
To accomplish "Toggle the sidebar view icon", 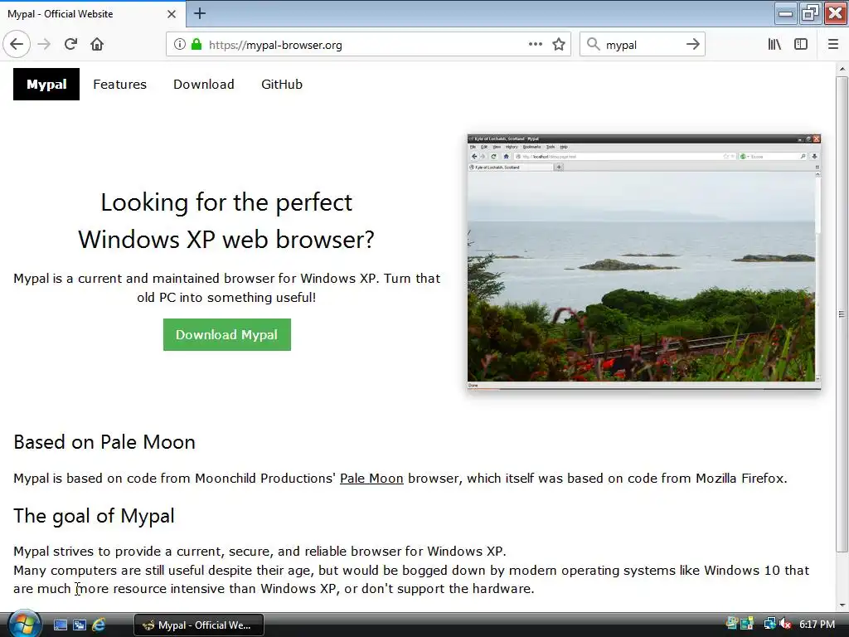I will pos(801,45).
